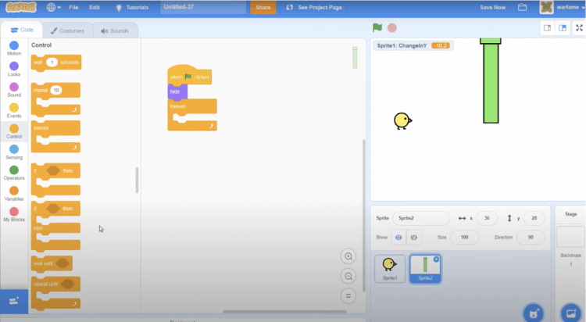This screenshot has width=586, height=322.
Task: Reset workspace zoom with equals button
Action: pyautogui.click(x=348, y=296)
